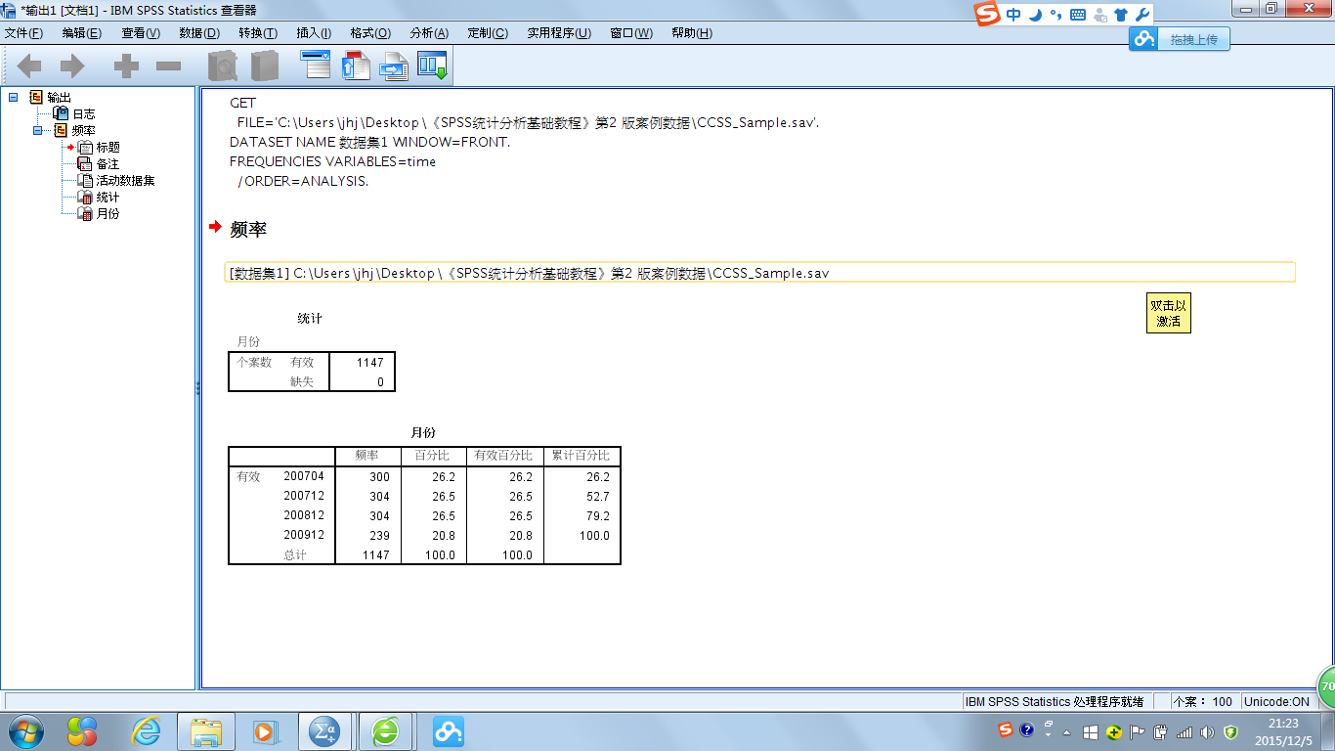Viewport: 1335px width, 751px height.
Task: Click the columns with green arrow toolbar icon
Action: [x=432, y=66]
